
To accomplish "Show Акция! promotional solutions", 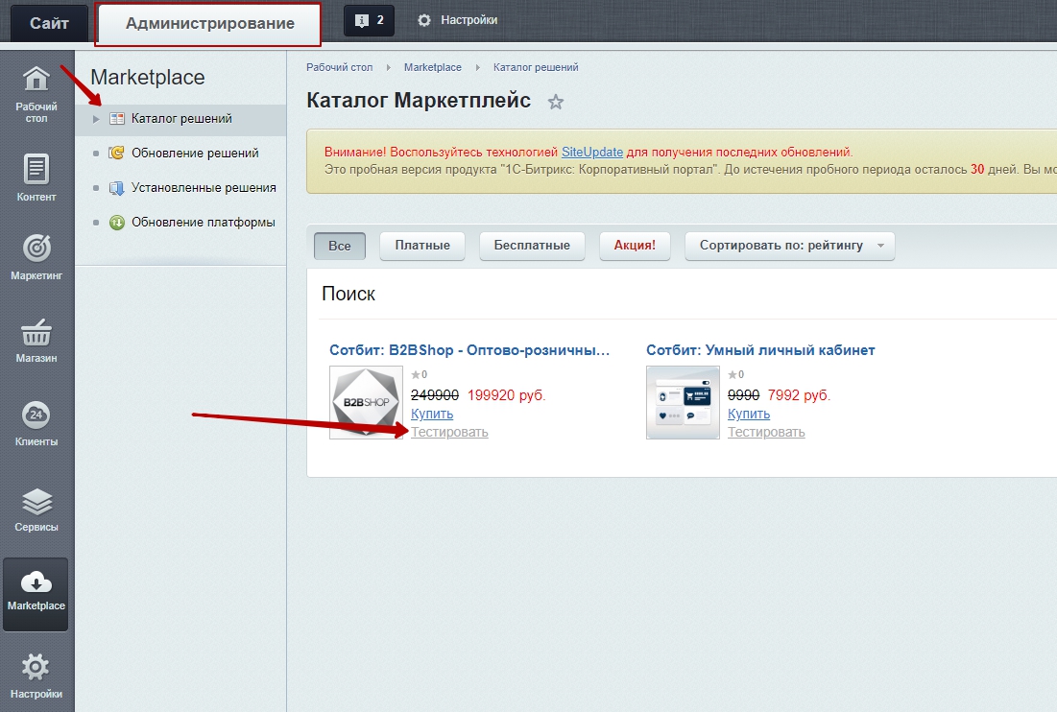I will [635, 246].
